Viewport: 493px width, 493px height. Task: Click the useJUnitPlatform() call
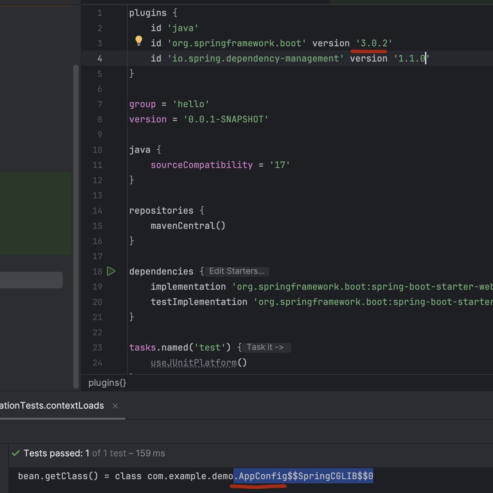coord(199,363)
